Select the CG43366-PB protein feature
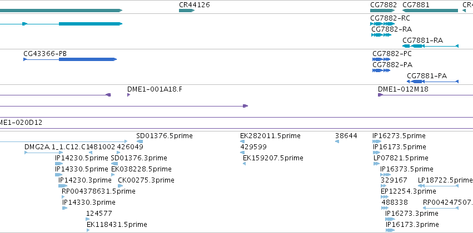Screen dimensions: 473x233 pyautogui.click(x=70, y=59)
